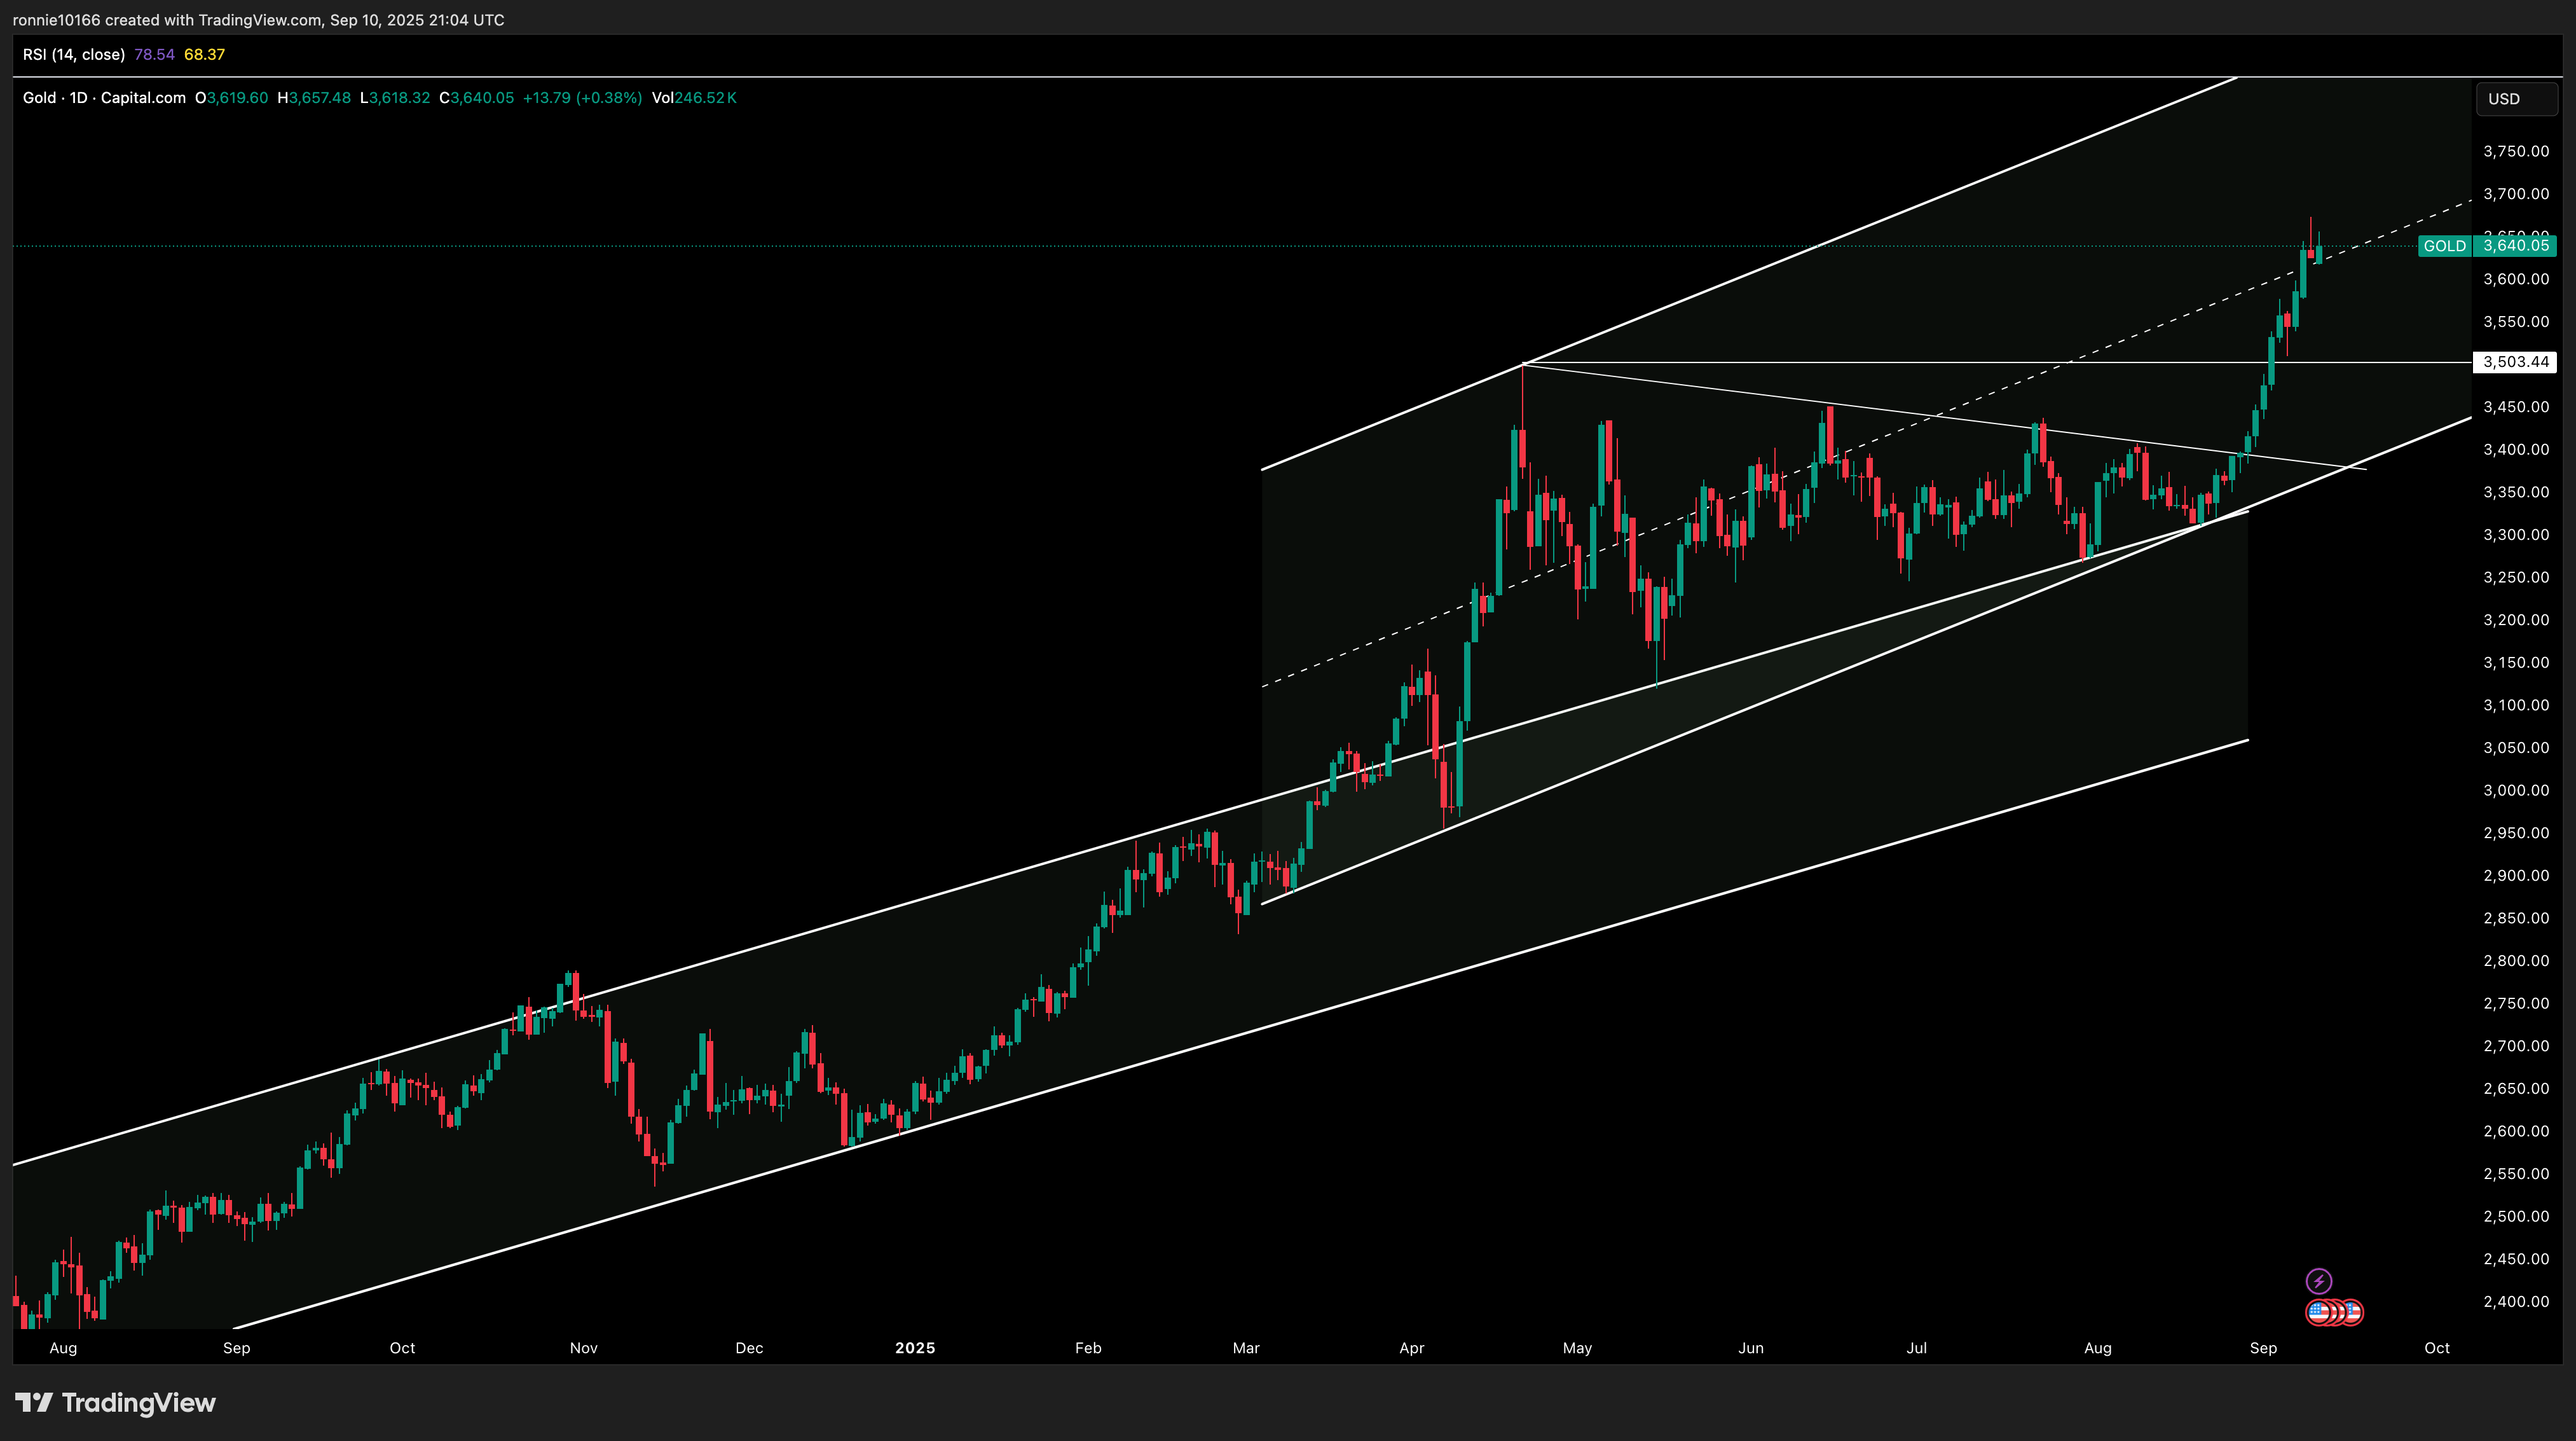Click the purple lightning bolt event icon
The height and width of the screenshot is (1441, 2576).
tap(2318, 1281)
